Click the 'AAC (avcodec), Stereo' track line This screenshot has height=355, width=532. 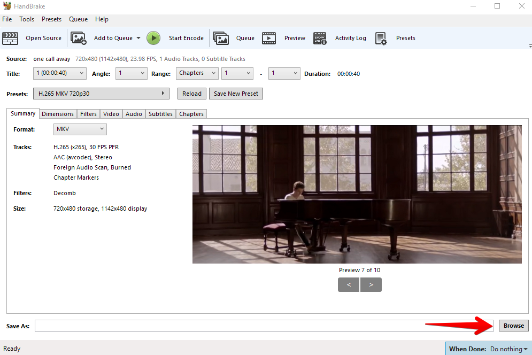click(83, 158)
